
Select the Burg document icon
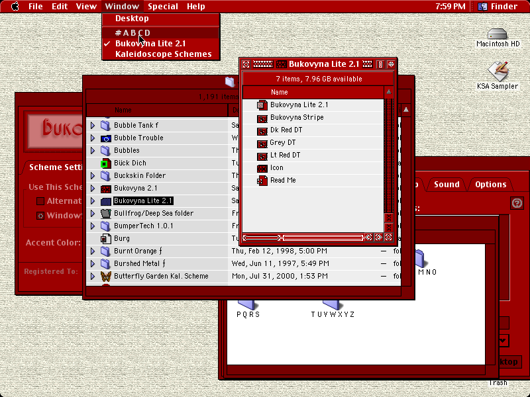(x=105, y=239)
